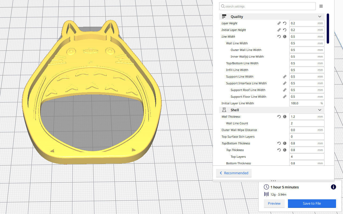Edit the Wall Line Width value
Viewport: 343px width, 214px height.
(307, 43)
